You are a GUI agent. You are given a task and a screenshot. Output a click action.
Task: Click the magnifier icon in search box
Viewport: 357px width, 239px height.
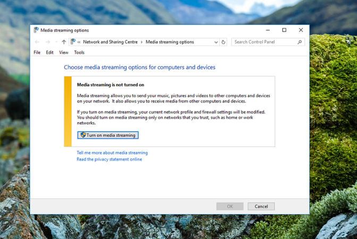[x=300, y=42]
